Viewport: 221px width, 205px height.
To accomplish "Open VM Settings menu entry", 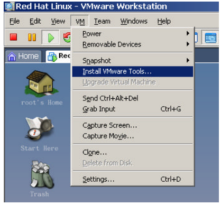I will pyautogui.click(x=133, y=179).
